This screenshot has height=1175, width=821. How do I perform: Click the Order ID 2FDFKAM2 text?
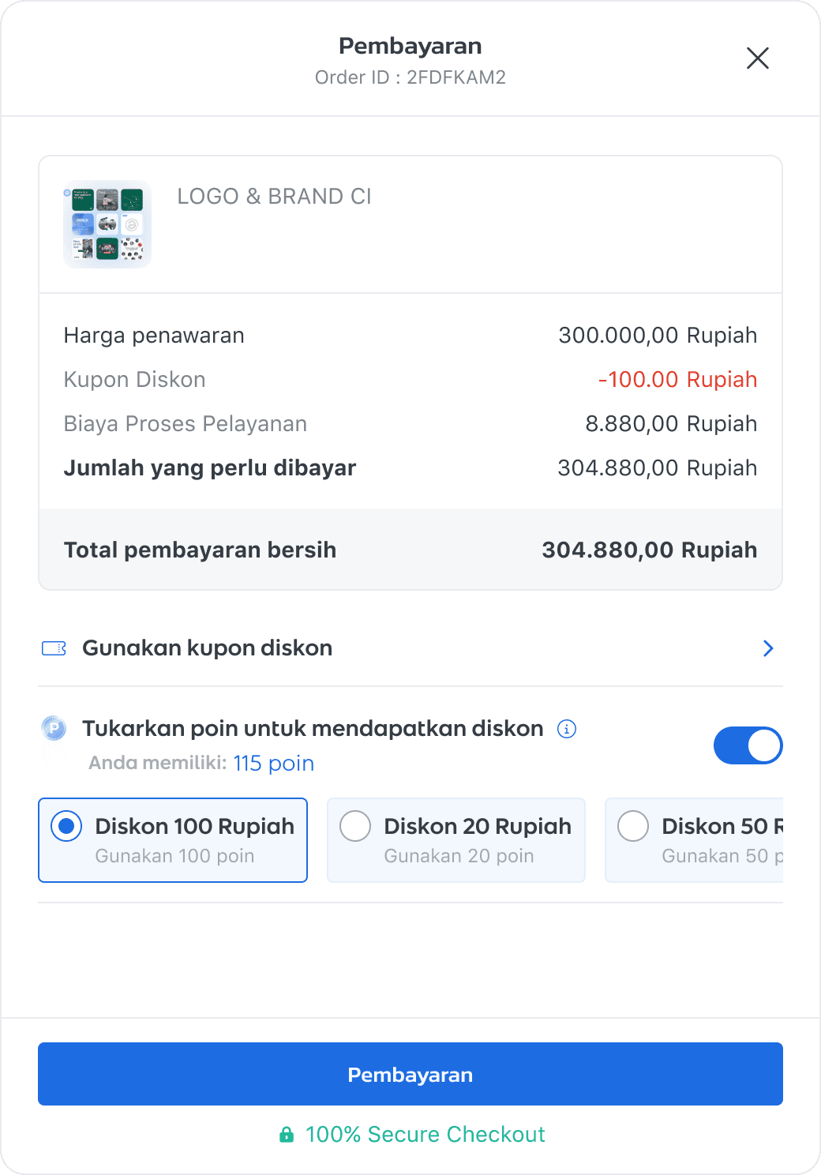[410, 77]
